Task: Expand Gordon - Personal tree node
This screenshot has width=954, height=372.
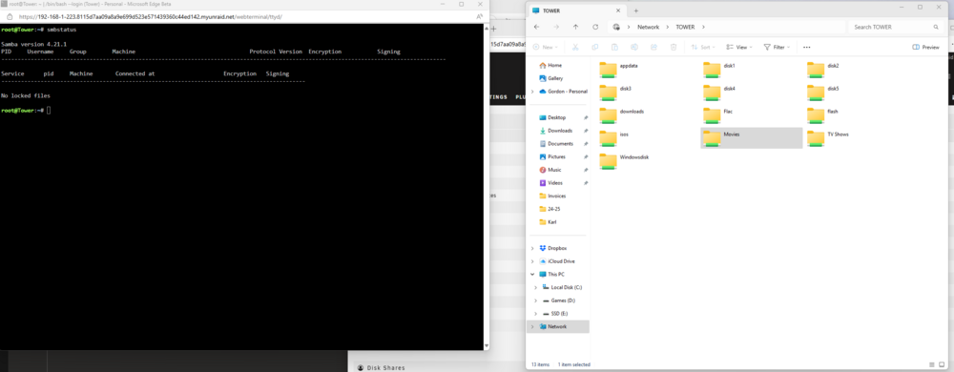Action: pyautogui.click(x=533, y=92)
